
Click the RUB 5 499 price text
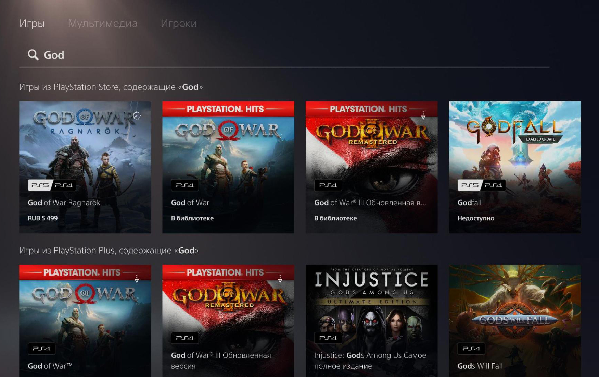pos(43,218)
